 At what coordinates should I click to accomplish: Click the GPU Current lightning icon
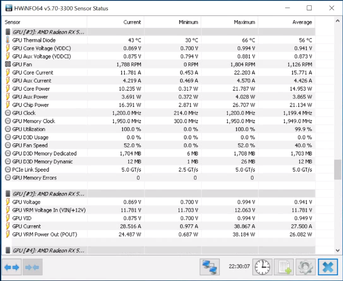click(x=8, y=226)
